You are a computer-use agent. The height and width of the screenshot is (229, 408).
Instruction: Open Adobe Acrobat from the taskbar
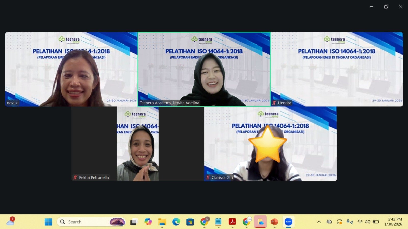(232, 222)
